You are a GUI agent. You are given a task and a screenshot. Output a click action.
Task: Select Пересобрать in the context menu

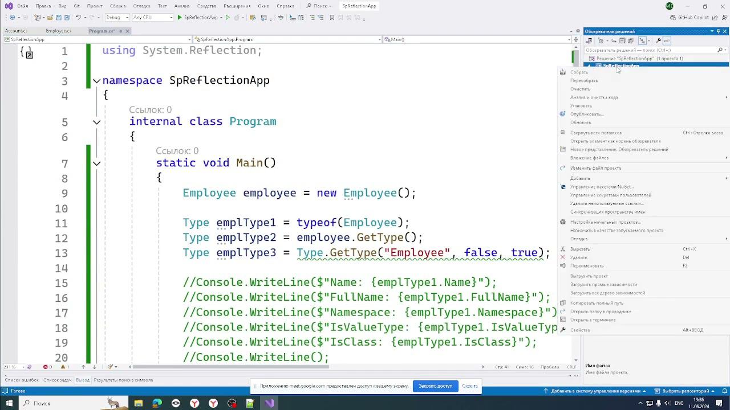584,81
